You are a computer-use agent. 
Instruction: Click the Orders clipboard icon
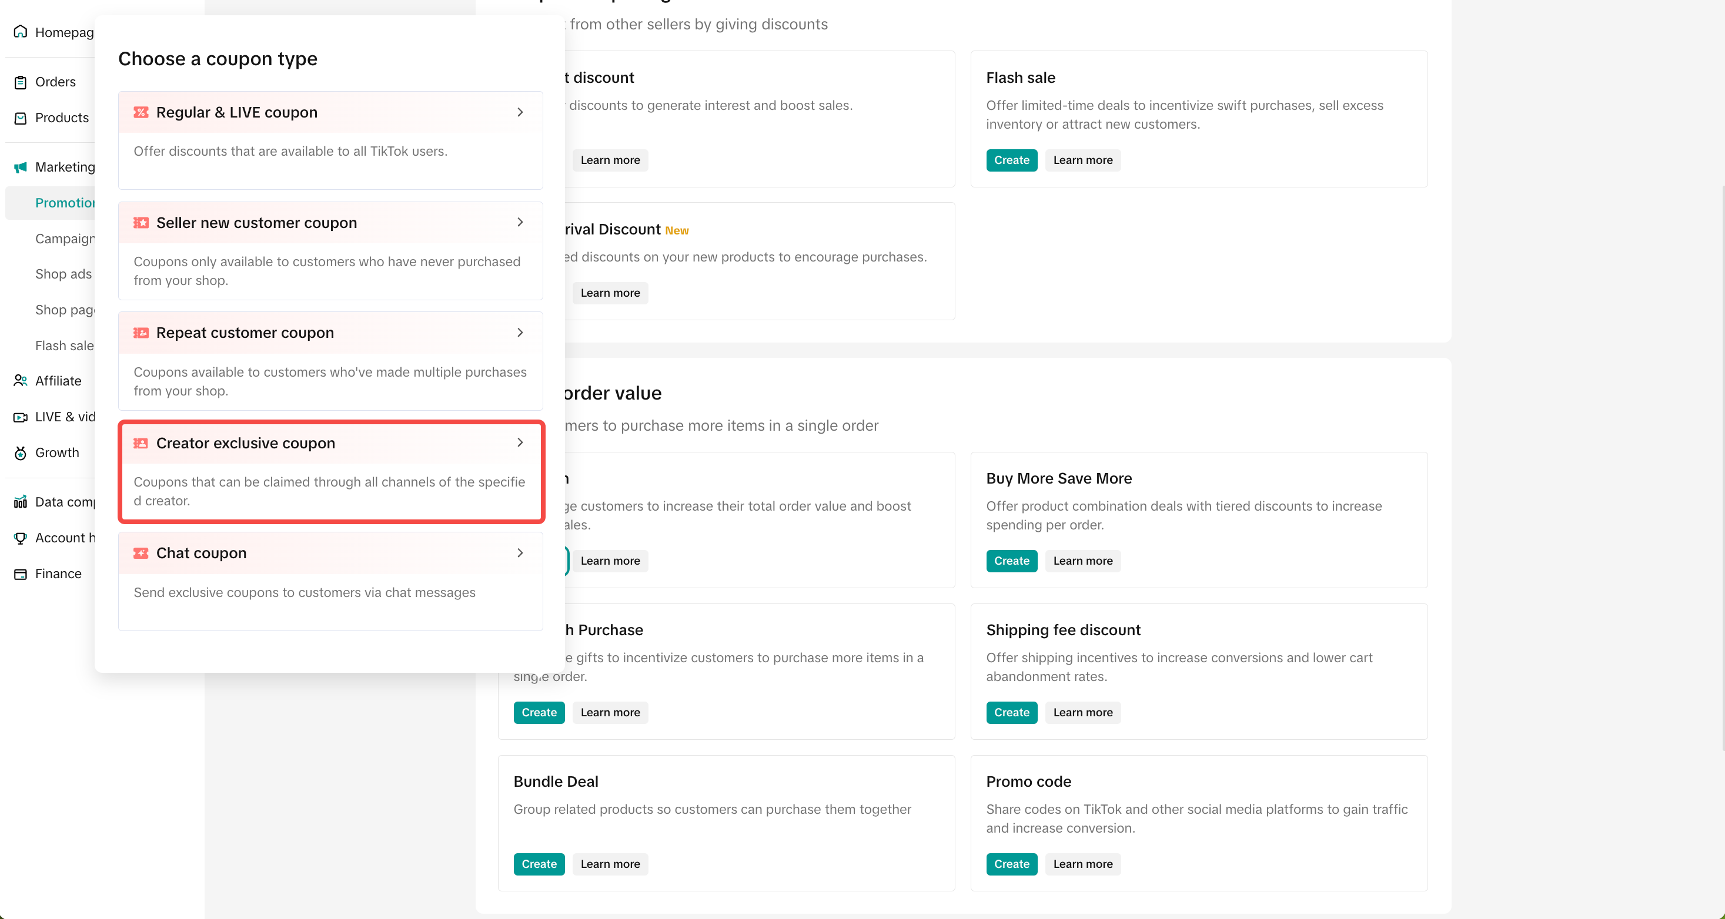point(20,82)
